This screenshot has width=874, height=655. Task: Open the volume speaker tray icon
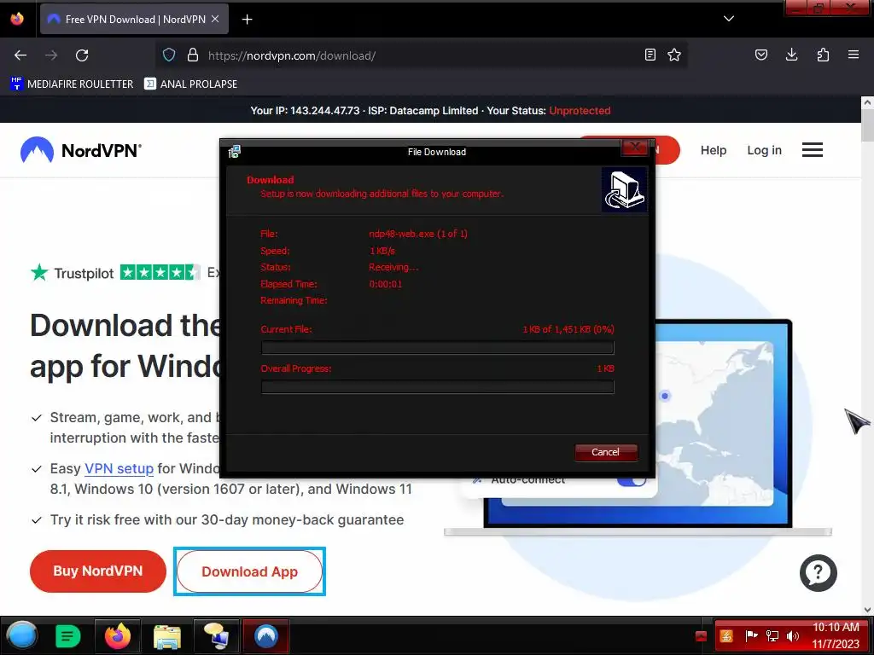(x=792, y=636)
